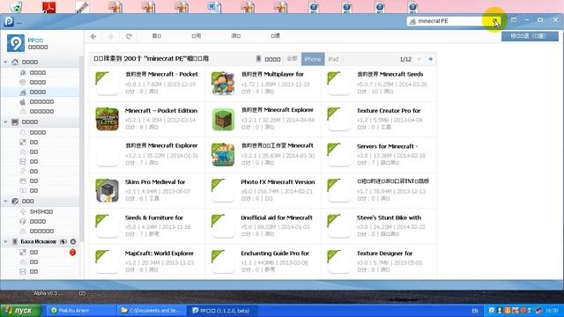This screenshot has height=317, width=564.
Task: Switch to PP (1.1.2.0, beta) taskbar button
Action: [221, 311]
